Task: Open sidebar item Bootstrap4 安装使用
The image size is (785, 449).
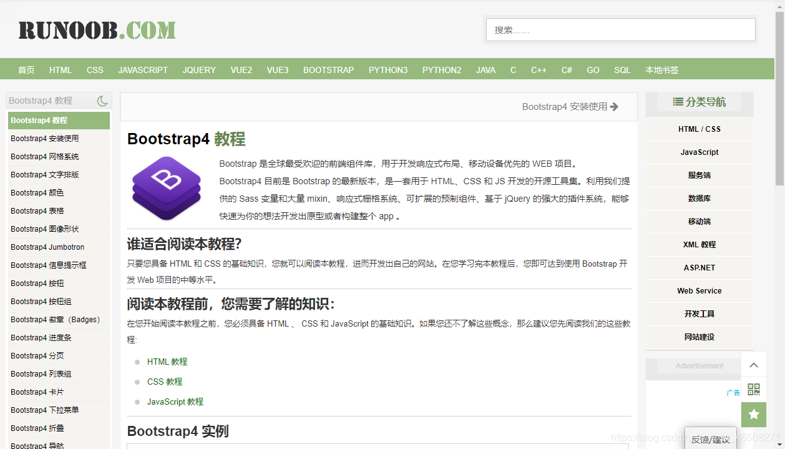Action: pyautogui.click(x=59, y=139)
